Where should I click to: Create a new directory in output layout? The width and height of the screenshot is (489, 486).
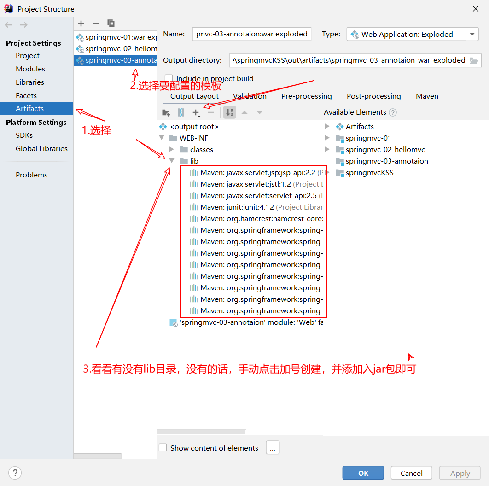(166, 112)
